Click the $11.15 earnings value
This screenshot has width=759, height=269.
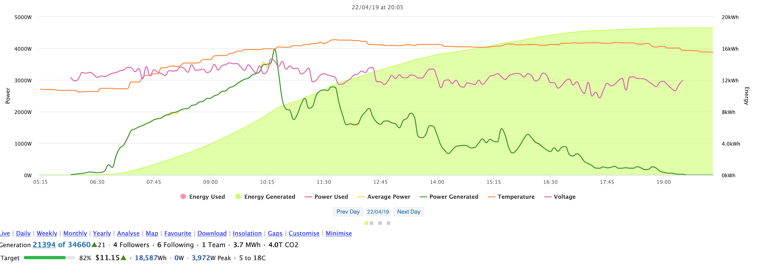point(108,258)
